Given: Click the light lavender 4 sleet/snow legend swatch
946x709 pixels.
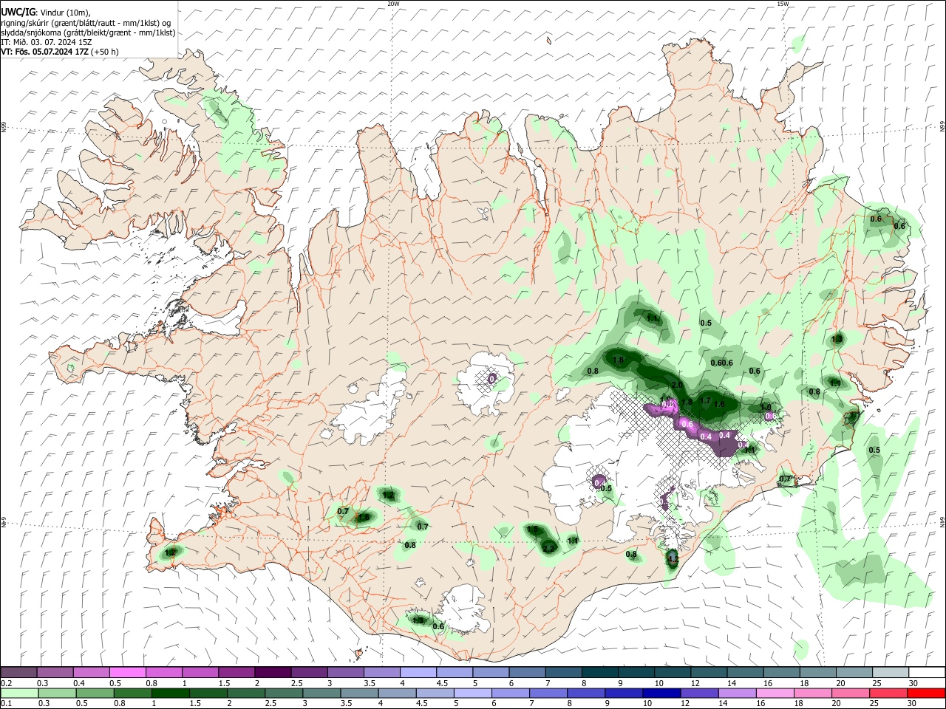Looking at the screenshot, I should [x=417, y=672].
